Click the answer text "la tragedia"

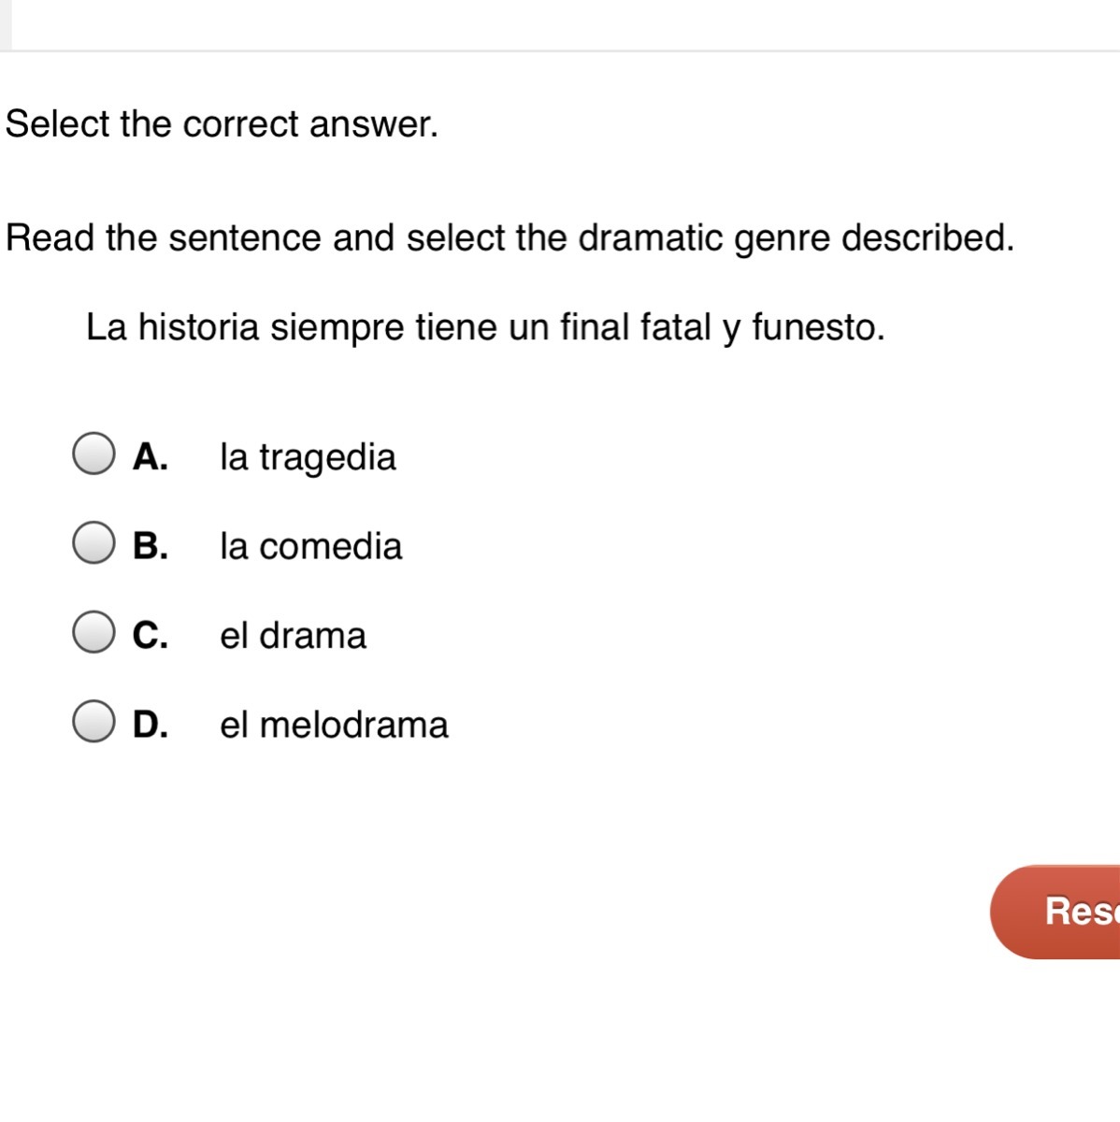pyautogui.click(x=308, y=457)
